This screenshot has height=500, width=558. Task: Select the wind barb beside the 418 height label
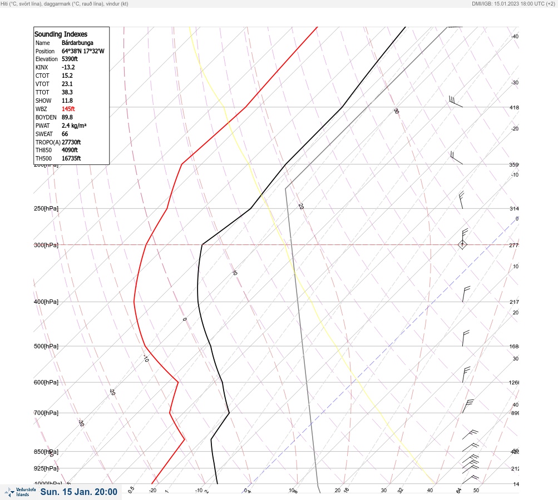(456, 101)
